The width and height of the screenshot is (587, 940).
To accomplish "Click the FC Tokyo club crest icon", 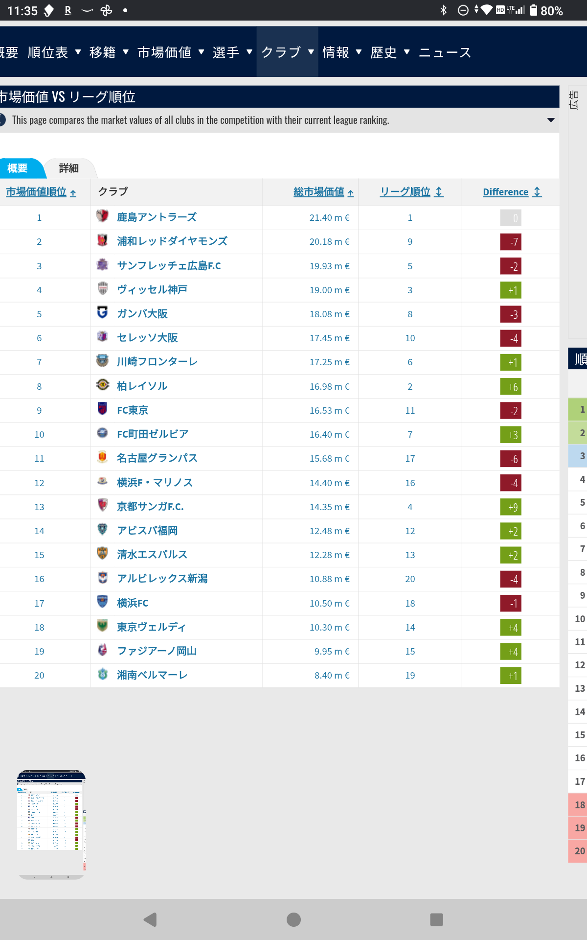I will [x=102, y=409].
